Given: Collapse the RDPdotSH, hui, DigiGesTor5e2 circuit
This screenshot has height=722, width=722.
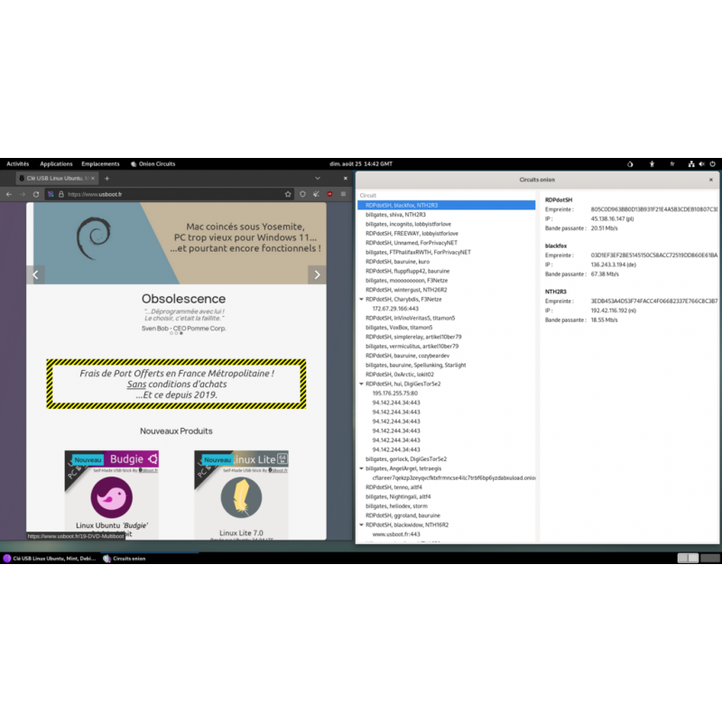Looking at the screenshot, I should pos(362,383).
